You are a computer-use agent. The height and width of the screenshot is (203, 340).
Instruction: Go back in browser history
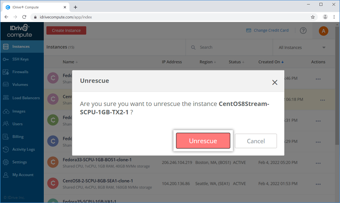click(x=6, y=17)
